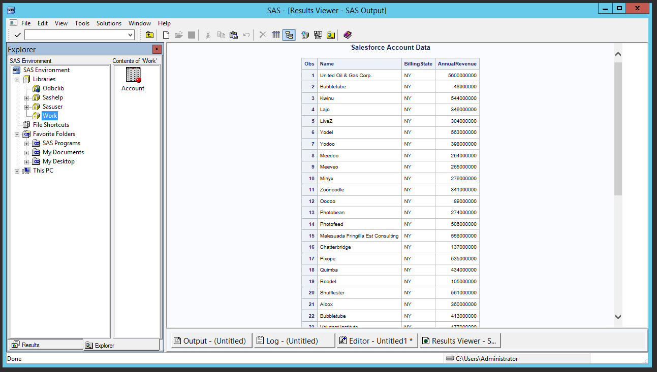This screenshot has height=372, width=657.
Task: Click the scrollbar down arrow in Results Viewer
Action: click(x=618, y=316)
